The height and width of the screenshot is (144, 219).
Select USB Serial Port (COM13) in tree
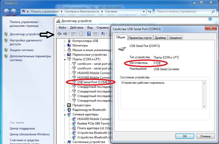point(93,82)
